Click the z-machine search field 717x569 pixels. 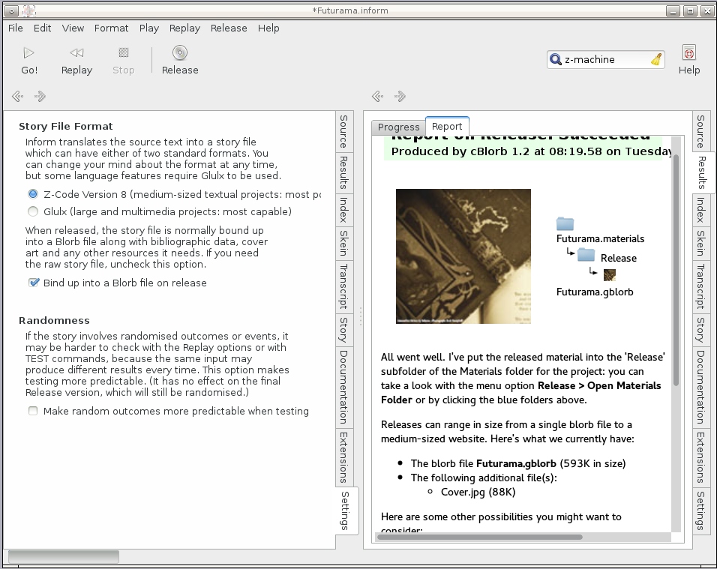pyautogui.click(x=605, y=59)
